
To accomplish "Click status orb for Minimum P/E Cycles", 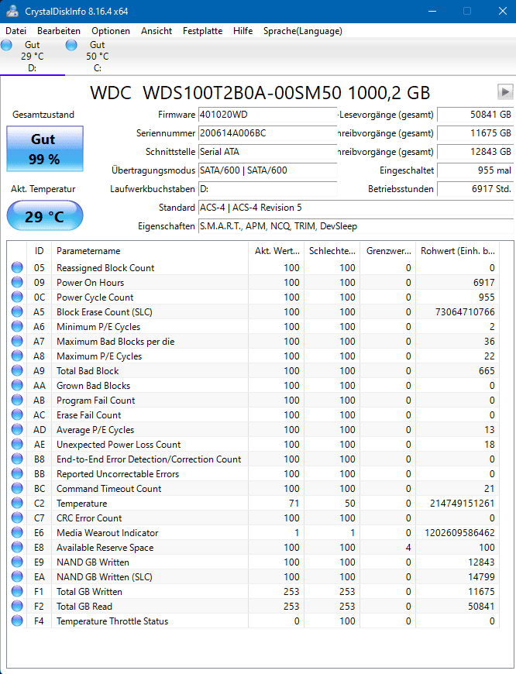I will (17, 327).
